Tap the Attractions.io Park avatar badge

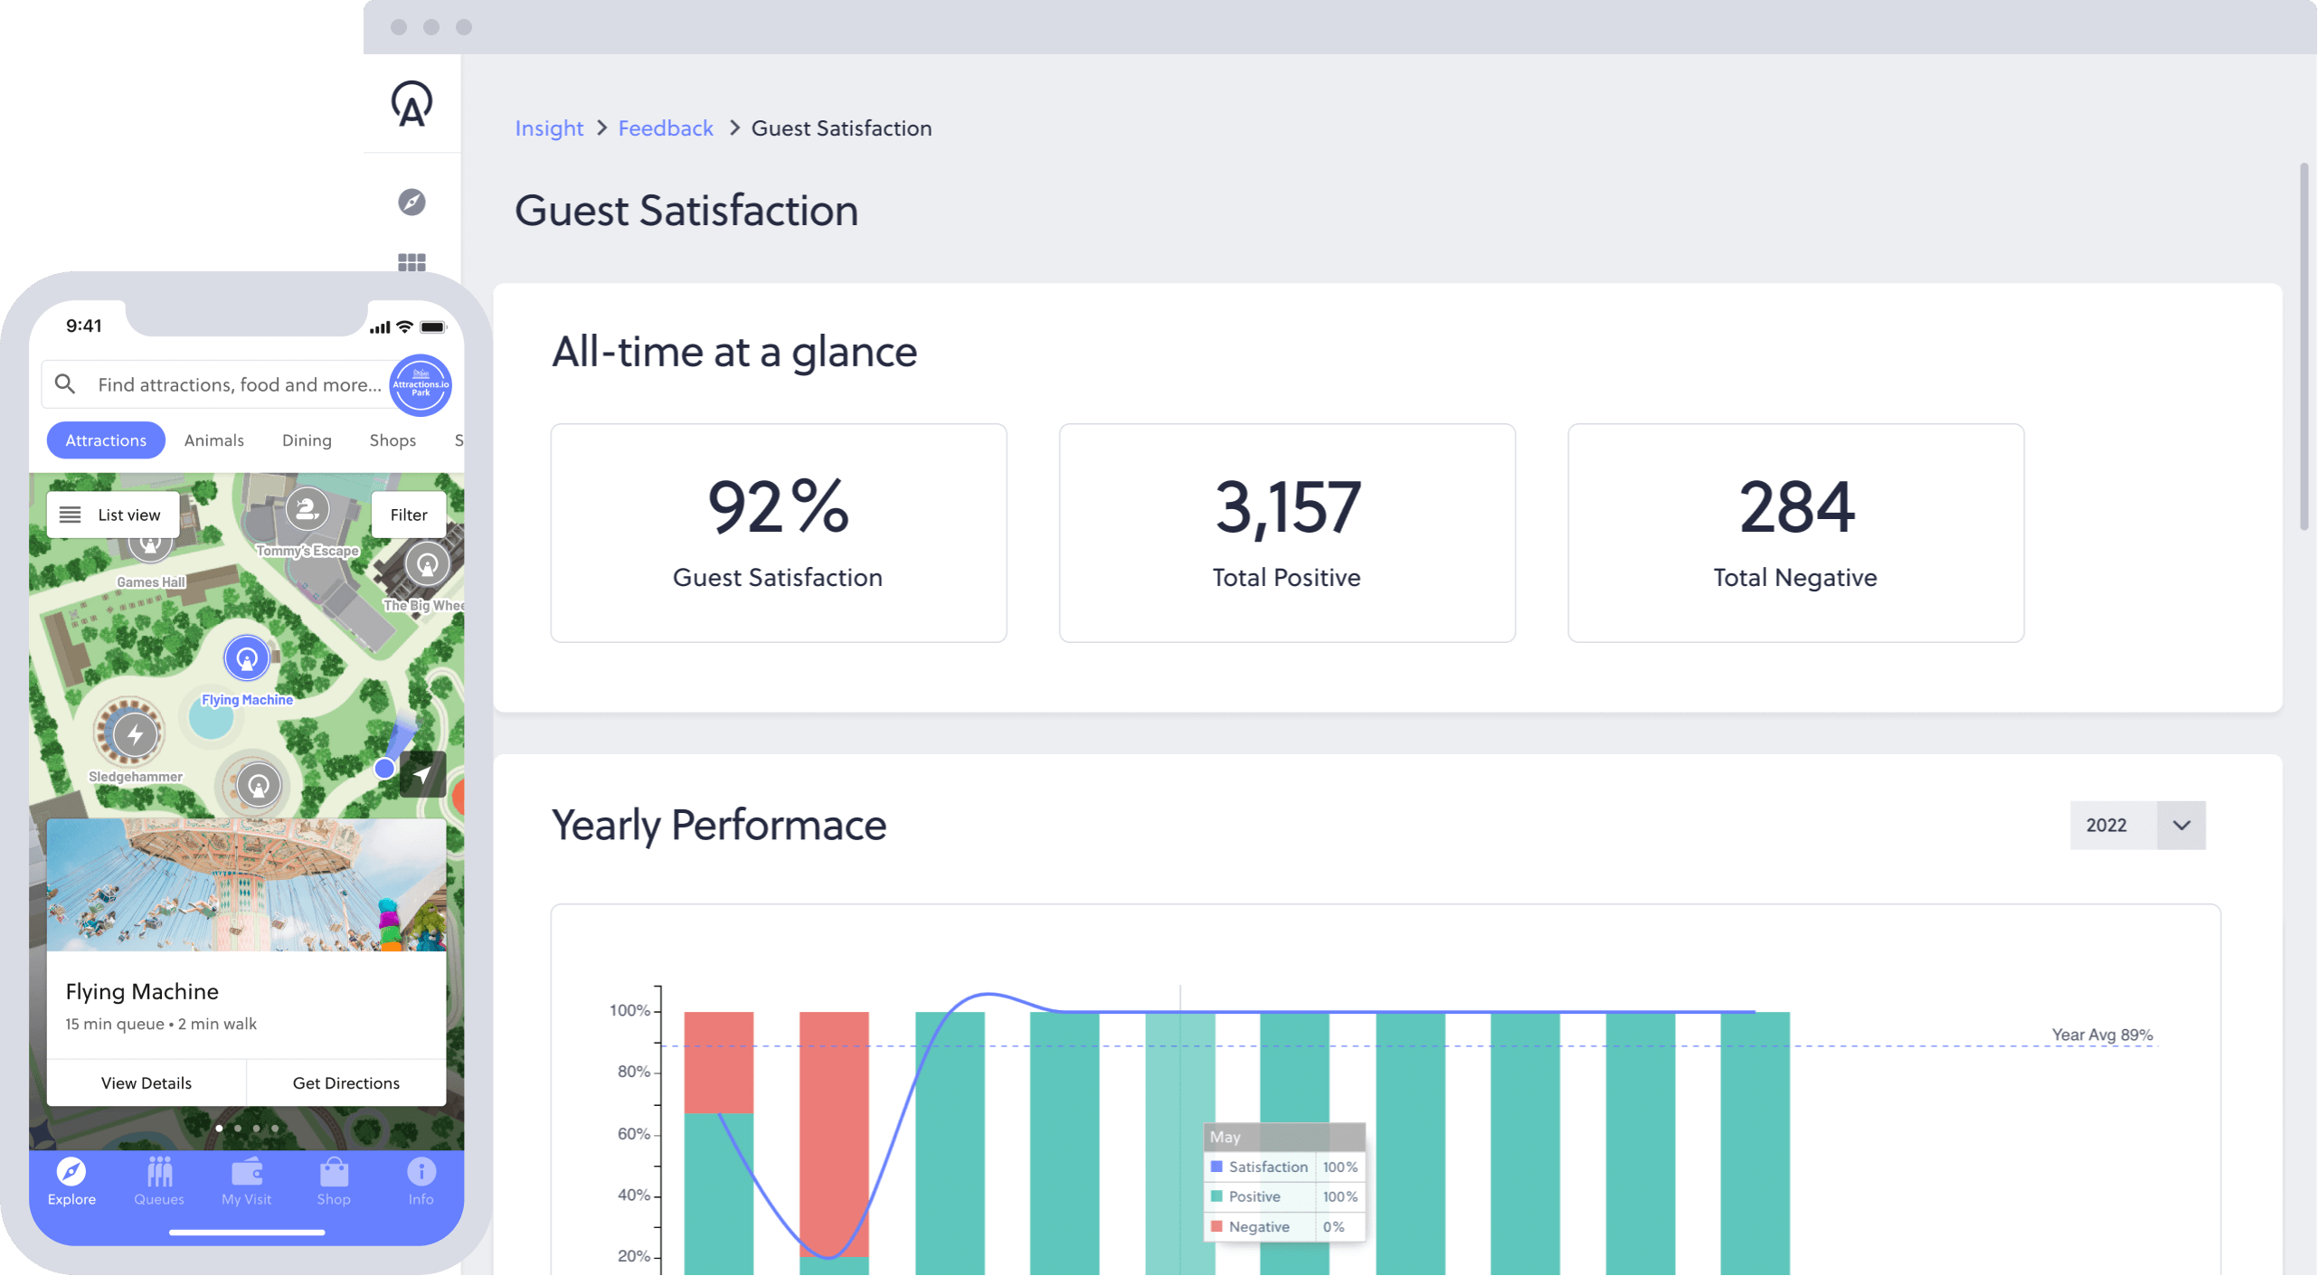(421, 385)
